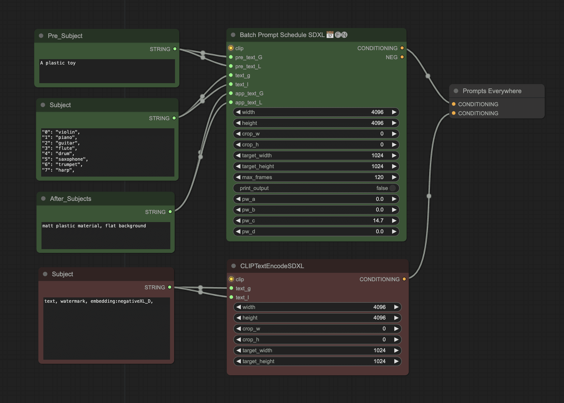The height and width of the screenshot is (403, 564).
Task: Collapse the Prompts Everywhere node
Action: coord(456,91)
